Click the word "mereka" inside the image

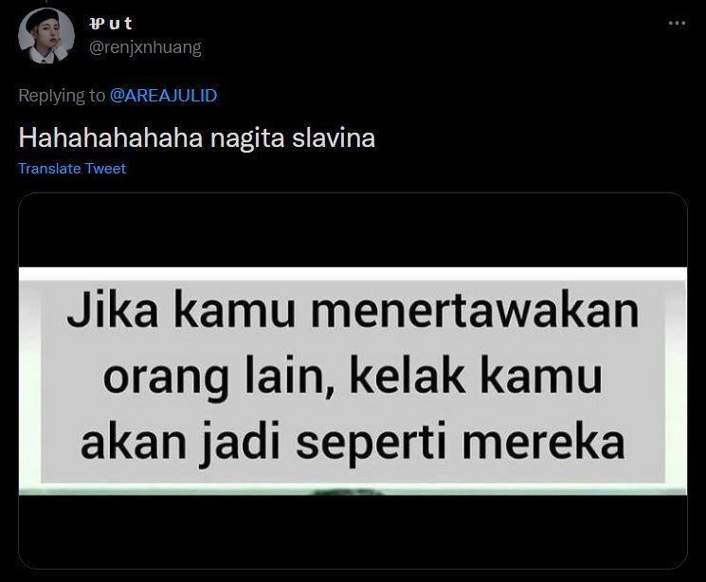point(543,441)
